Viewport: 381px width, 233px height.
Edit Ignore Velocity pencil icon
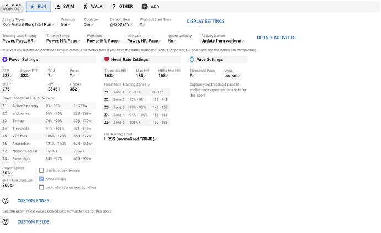(175, 41)
